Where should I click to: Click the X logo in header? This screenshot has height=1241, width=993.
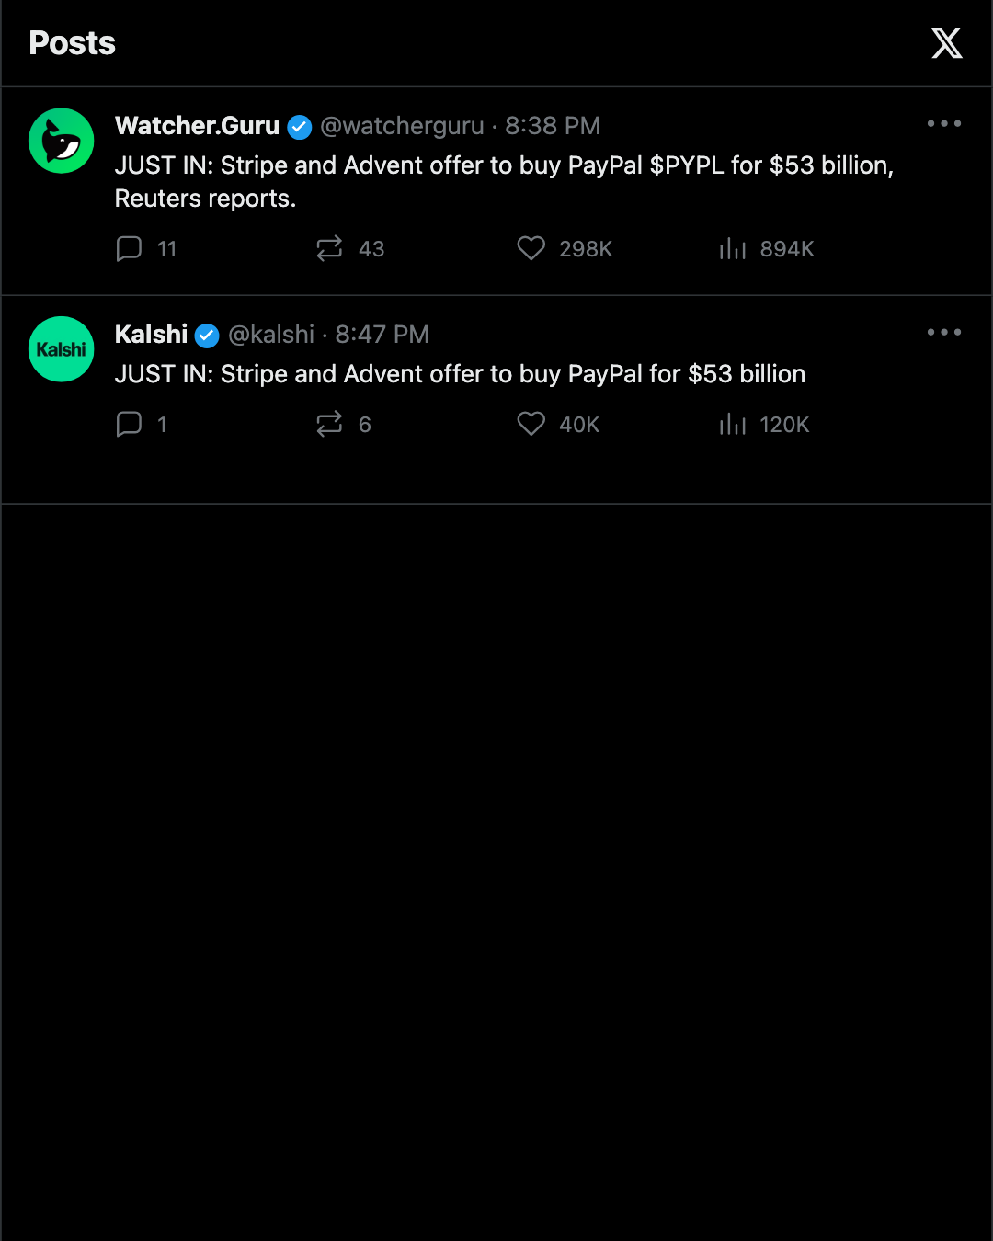[x=946, y=43]
